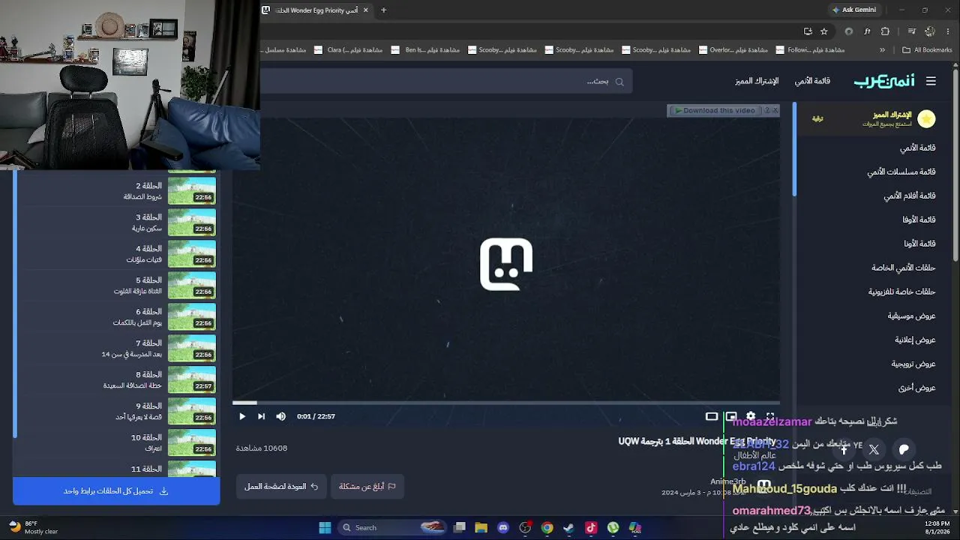Click Ask Gemini button
Image resolution: width=960 pixels, height=540 pixels.
[x=854, y=10]
